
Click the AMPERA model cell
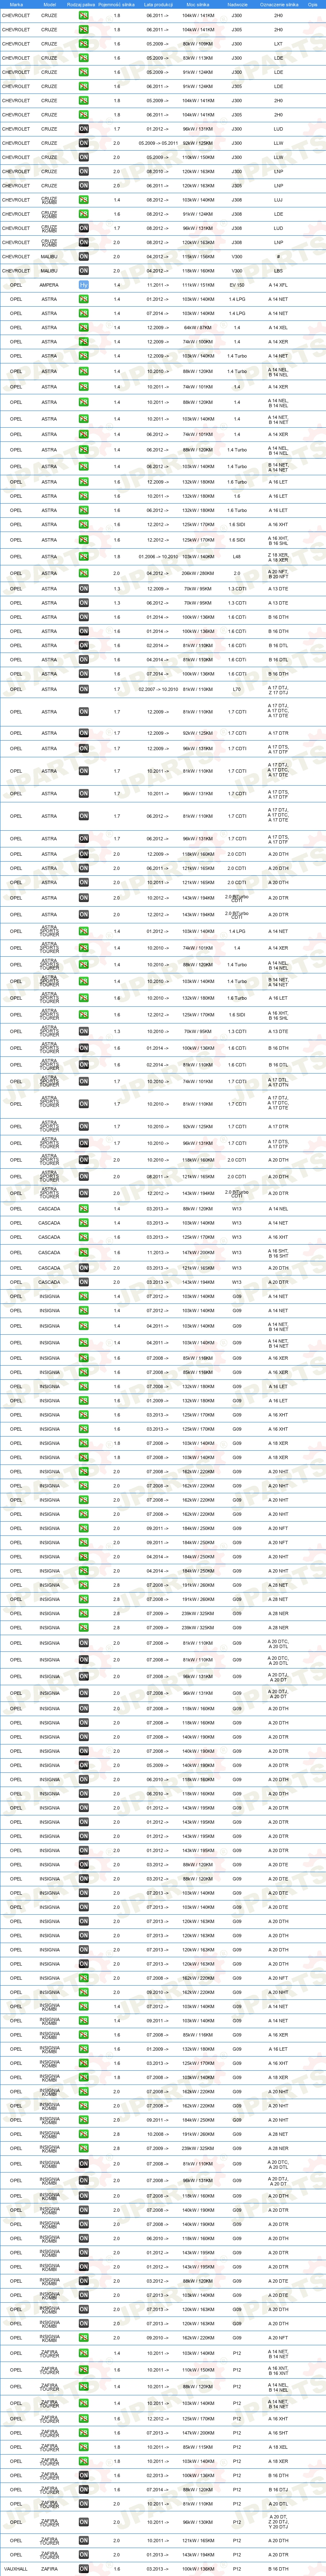point(49,285)
